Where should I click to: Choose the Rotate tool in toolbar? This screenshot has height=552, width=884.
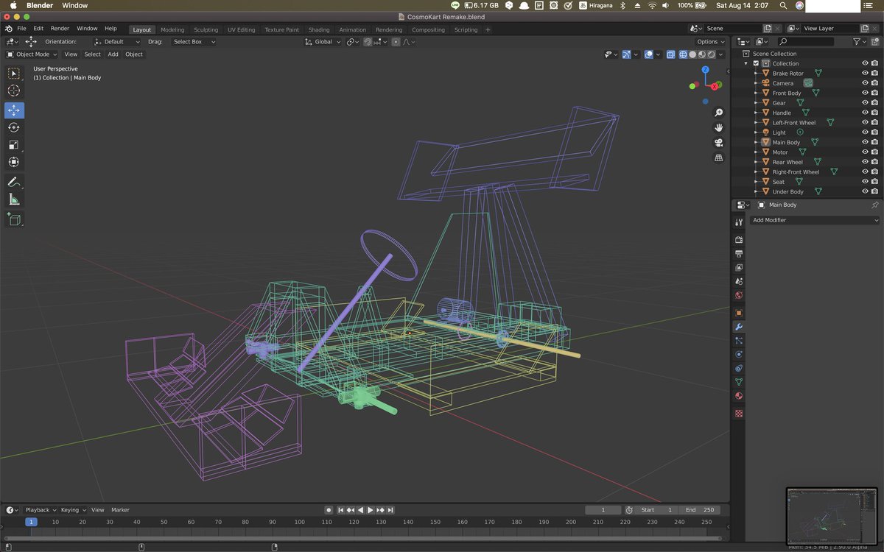tap(14, 127)
